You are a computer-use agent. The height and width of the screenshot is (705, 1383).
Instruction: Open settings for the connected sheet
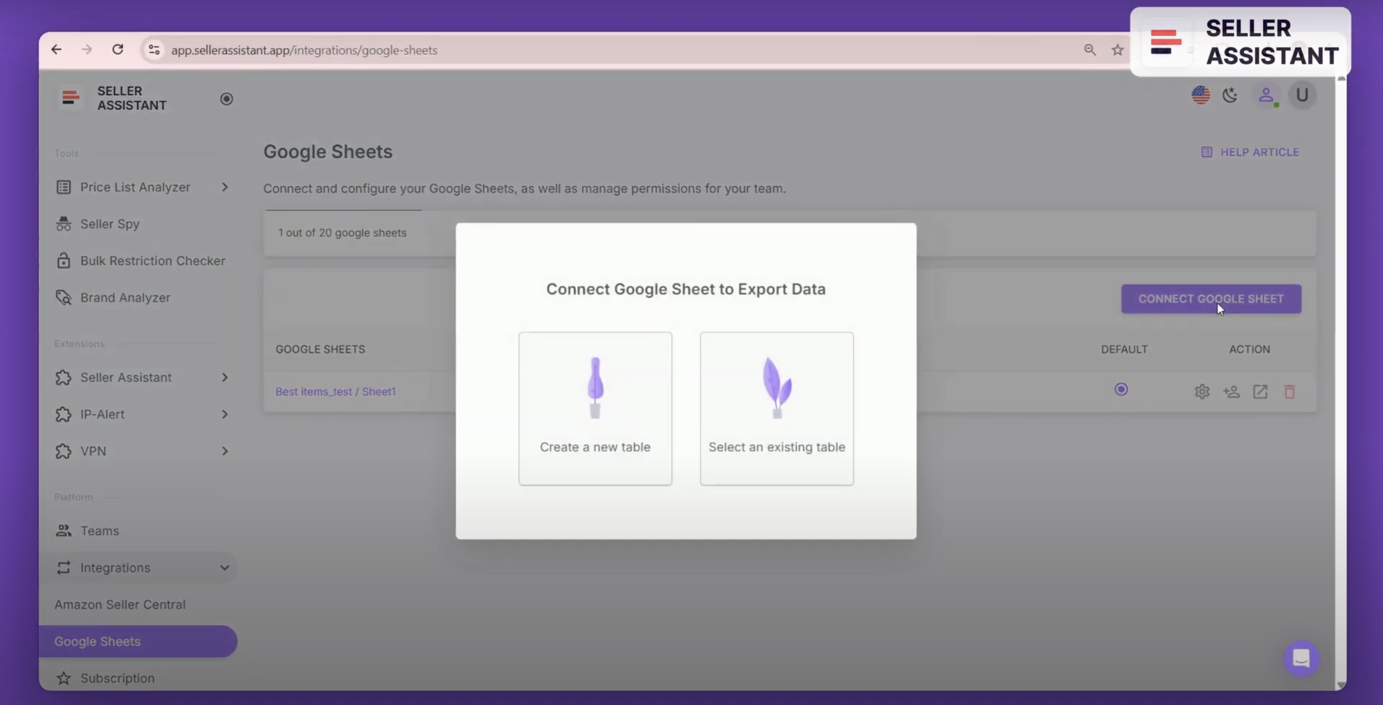[1202, 391]
